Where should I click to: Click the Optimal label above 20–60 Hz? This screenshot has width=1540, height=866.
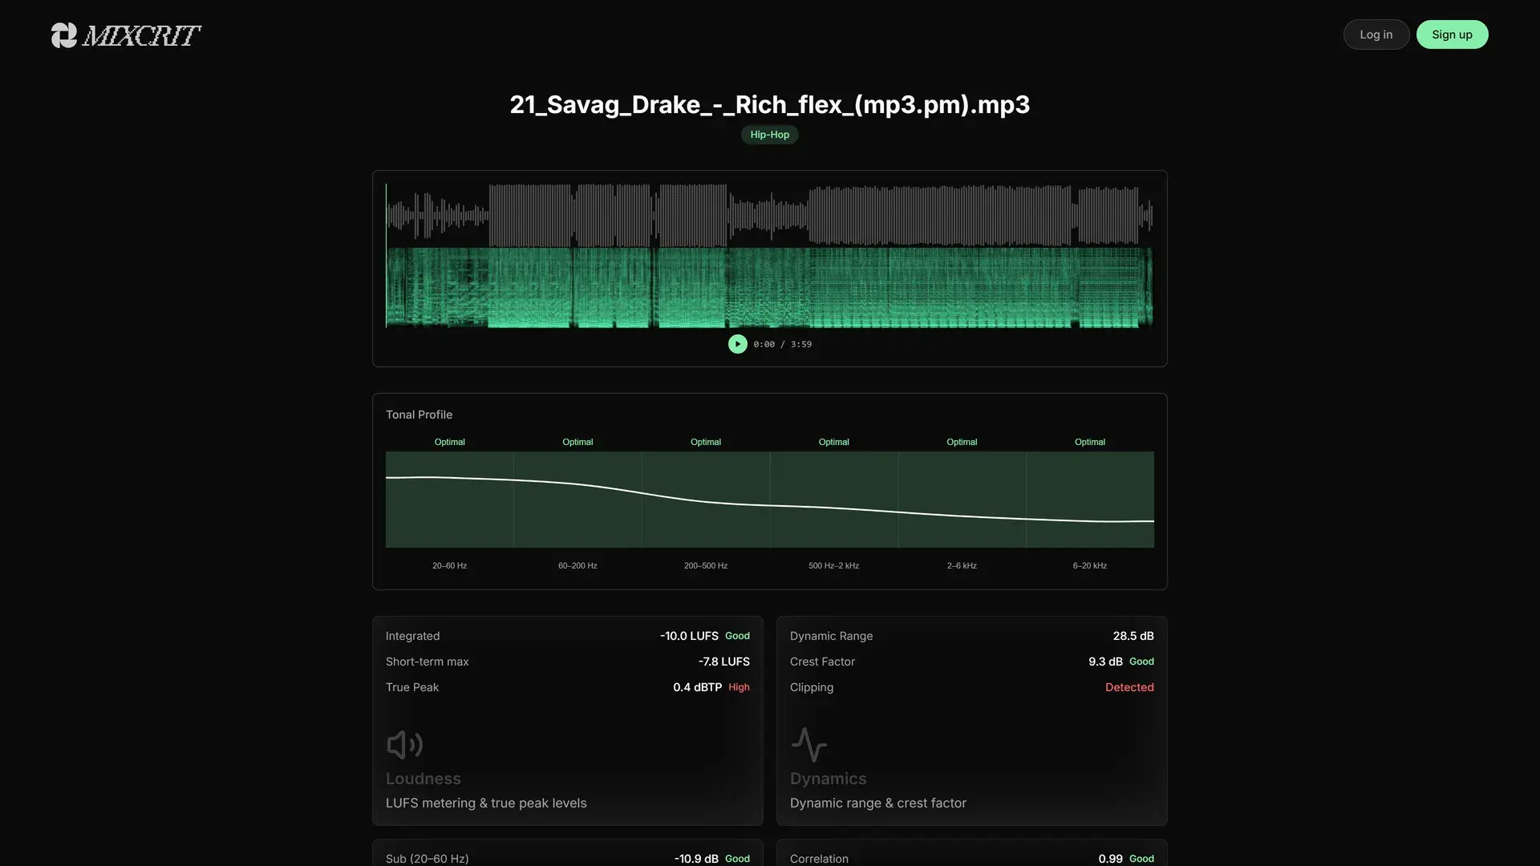click(449, 442)
